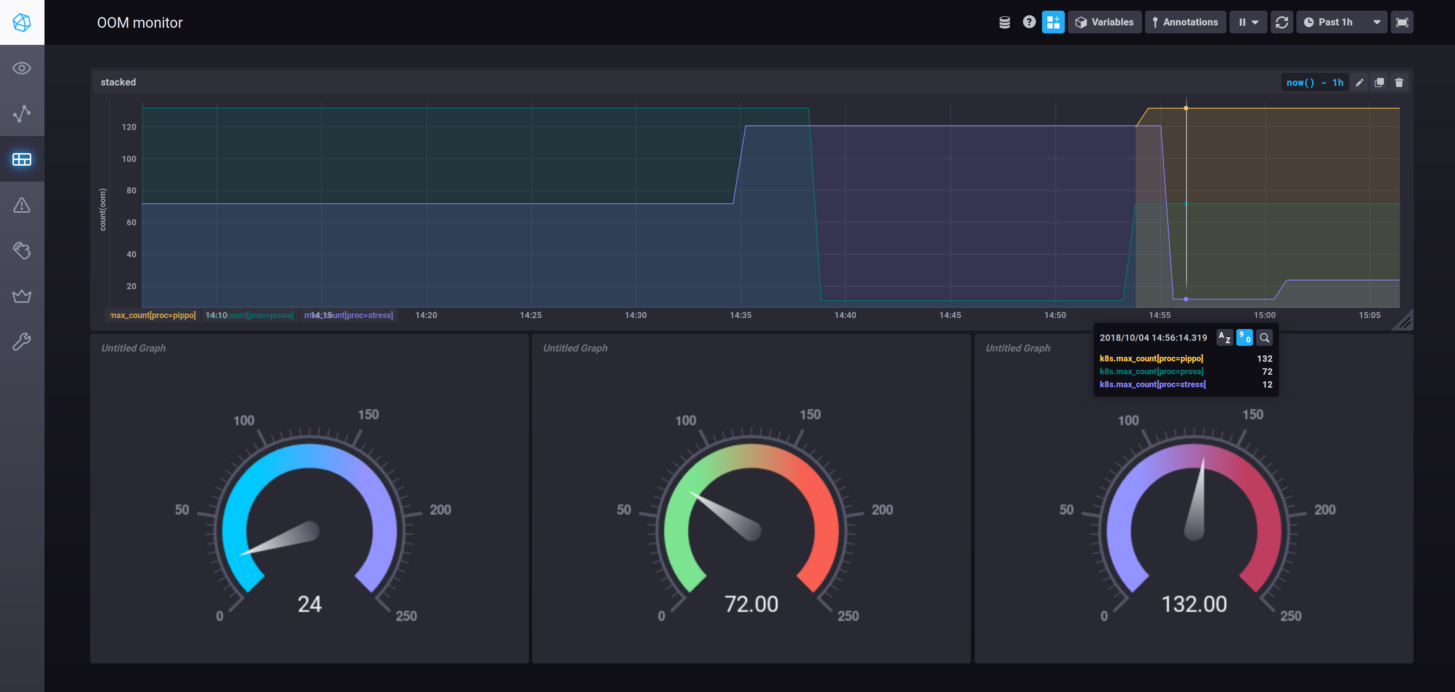Filter legend with magnifier icon
1455x692 pixels.
[1264, 337]
